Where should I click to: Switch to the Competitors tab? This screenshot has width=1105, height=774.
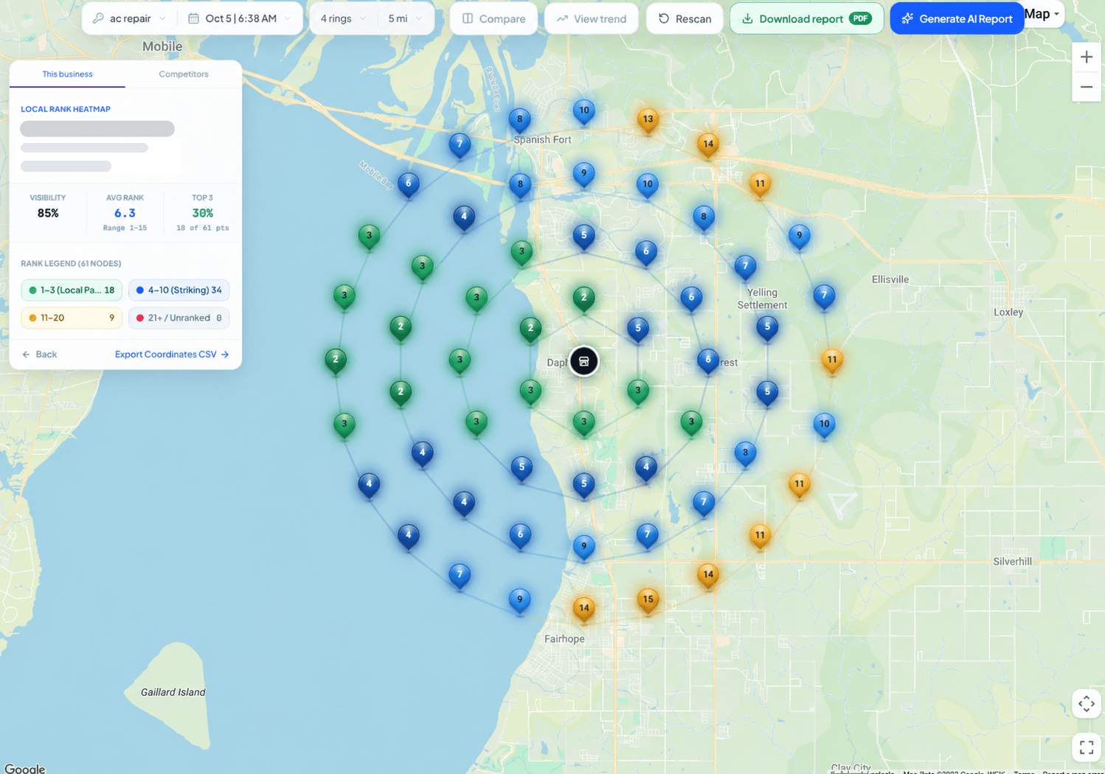[184, 74]
